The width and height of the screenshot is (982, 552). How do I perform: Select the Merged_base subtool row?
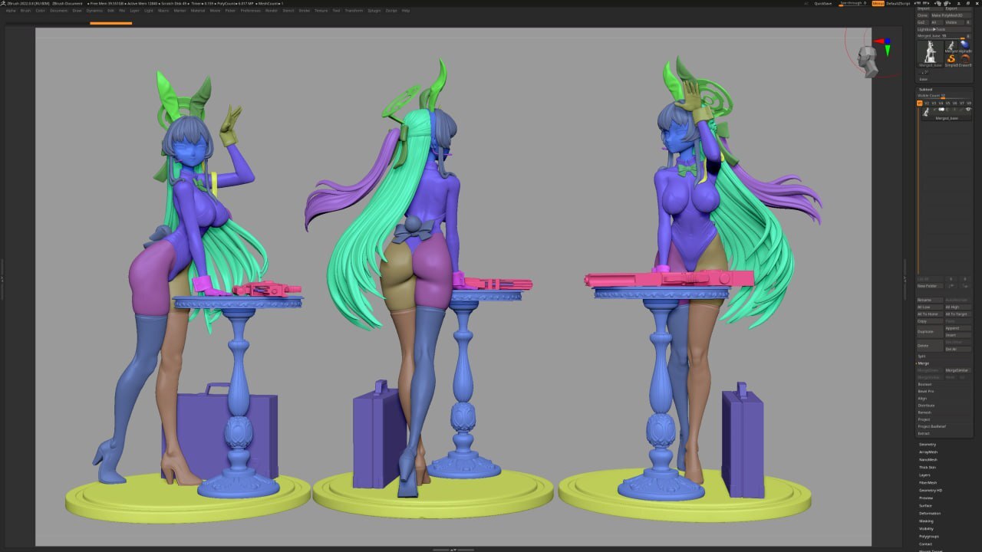point(947,113)
